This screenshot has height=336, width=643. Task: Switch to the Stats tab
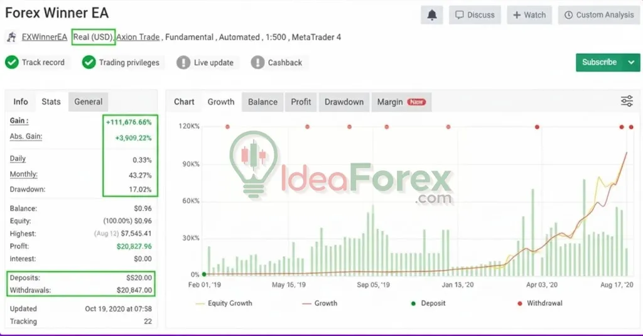(x=51, y=102)
